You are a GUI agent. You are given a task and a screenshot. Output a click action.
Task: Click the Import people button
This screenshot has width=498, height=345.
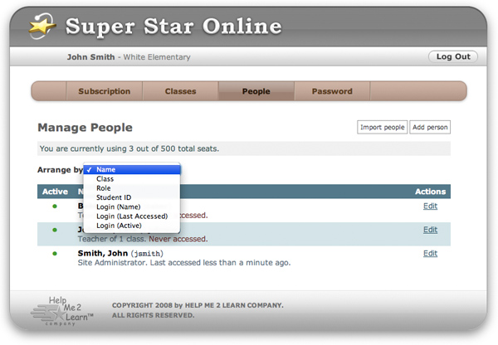[382, 127]
